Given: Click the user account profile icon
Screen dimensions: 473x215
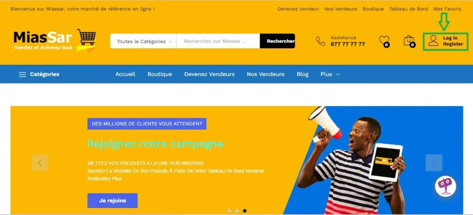Looking at the screenshot, I should click(433, 41).
